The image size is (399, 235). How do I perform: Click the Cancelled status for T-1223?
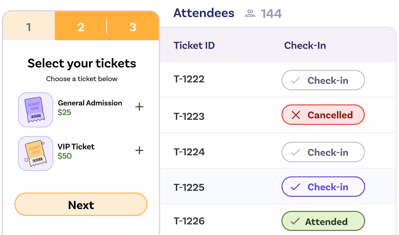[323, 115]
